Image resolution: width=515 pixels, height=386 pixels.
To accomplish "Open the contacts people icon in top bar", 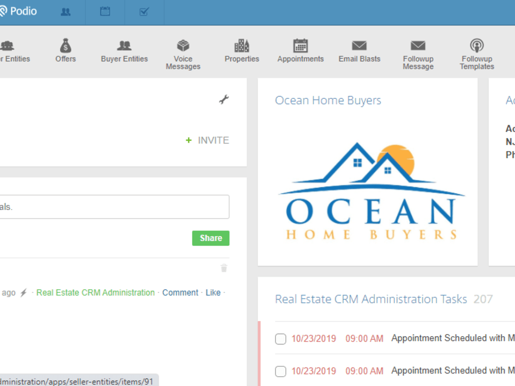I will pos(66,12).
